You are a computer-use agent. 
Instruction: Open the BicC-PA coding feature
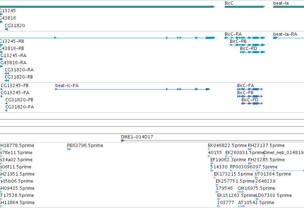250,89
